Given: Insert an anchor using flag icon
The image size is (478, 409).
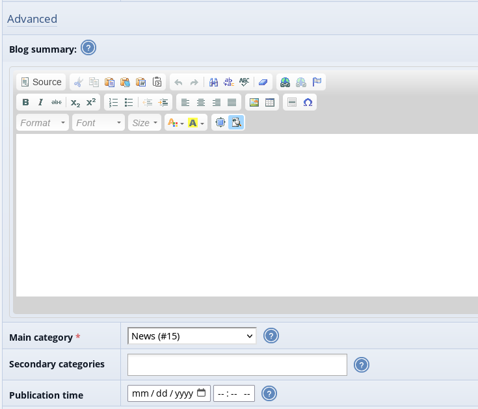Looking at the screenshot, I should [317, 82].
